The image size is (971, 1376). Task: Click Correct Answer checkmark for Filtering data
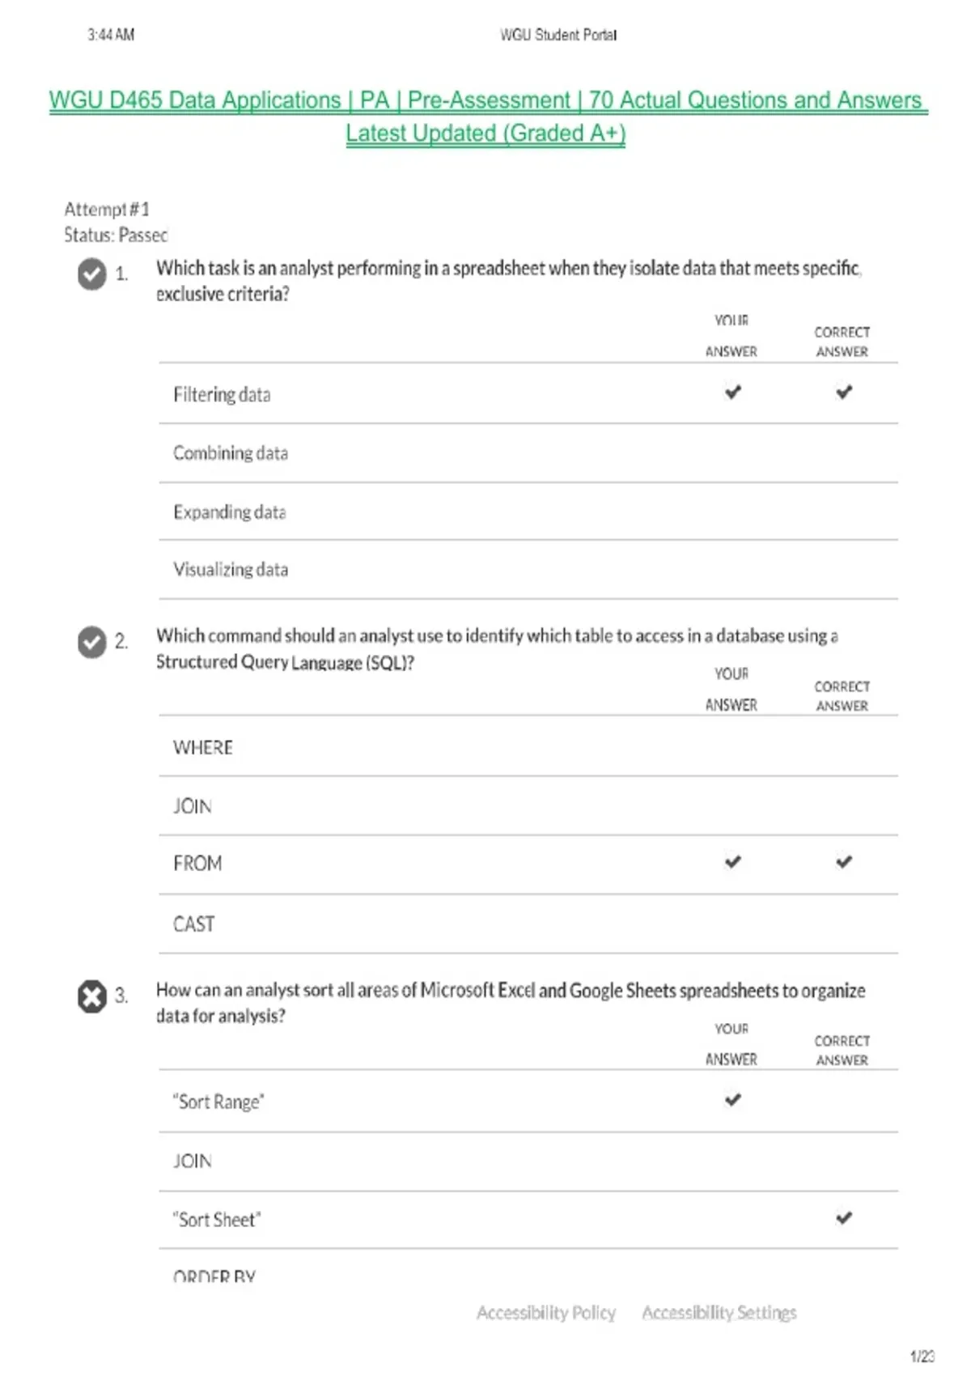[x=844, y=393]
